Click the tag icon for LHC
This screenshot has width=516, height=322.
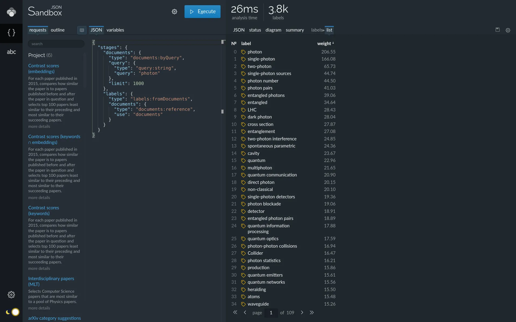[243, 110]
